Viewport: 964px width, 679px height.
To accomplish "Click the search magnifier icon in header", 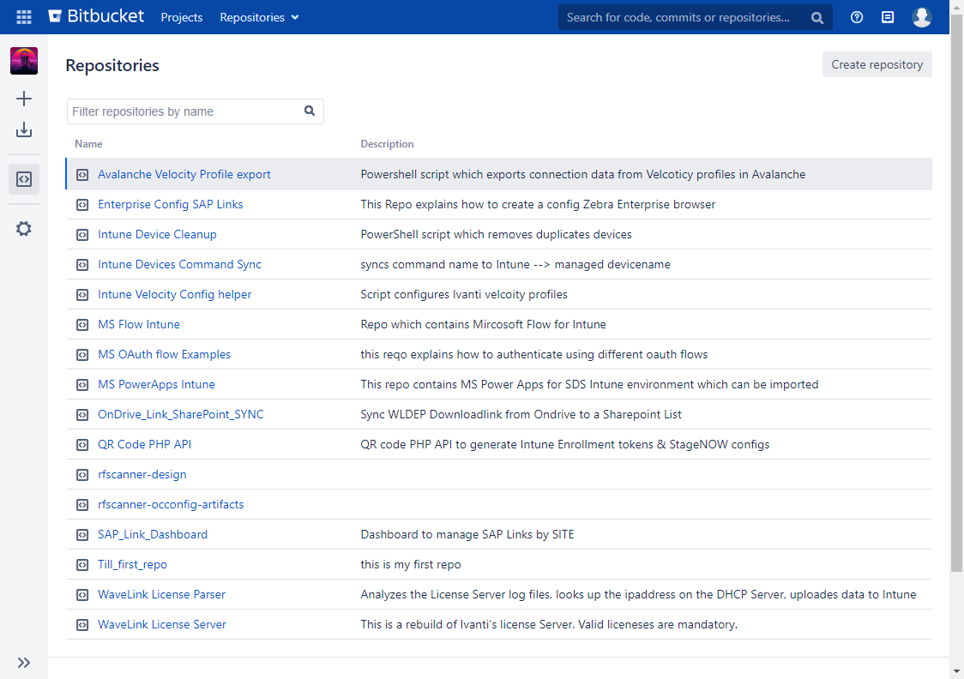I will [817, 18].
